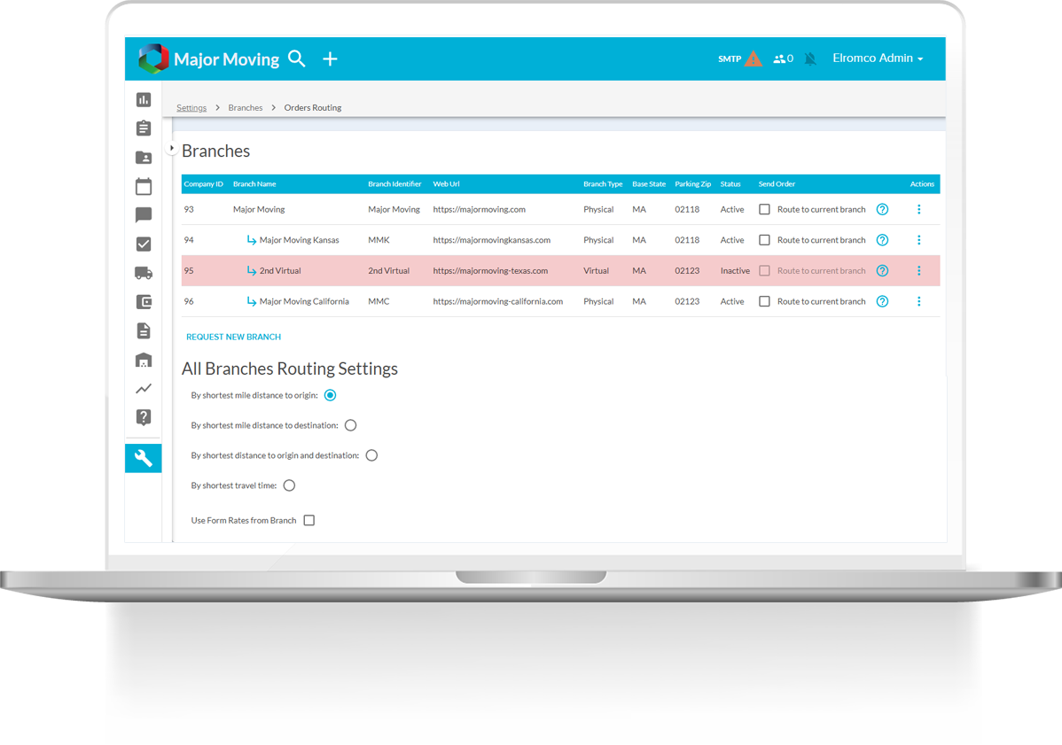This screenshot has width=1062, height=745.
Task: Open the chat messages icon in sidebar
Action: click(x=144, y=215)
